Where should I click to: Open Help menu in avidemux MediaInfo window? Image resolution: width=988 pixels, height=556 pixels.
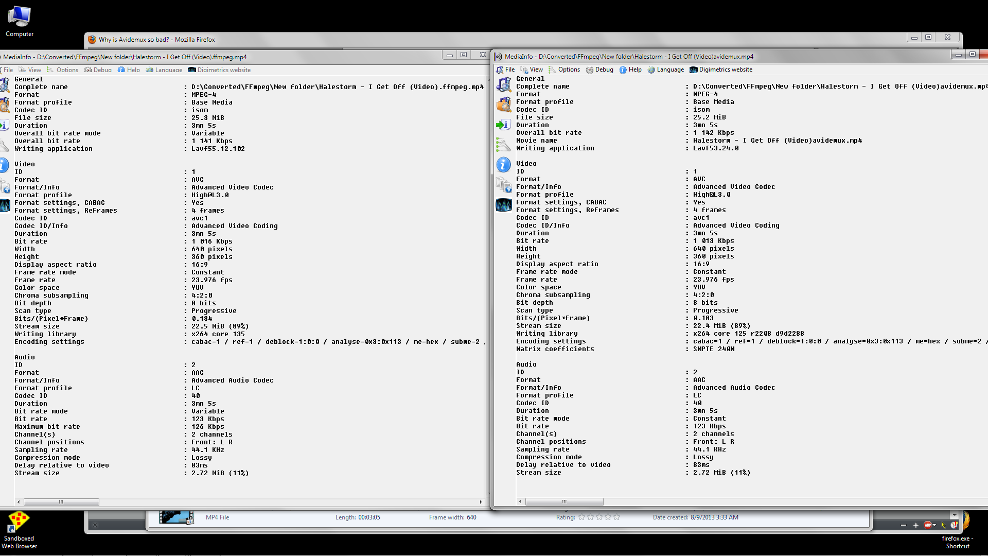tap(630, 69)
